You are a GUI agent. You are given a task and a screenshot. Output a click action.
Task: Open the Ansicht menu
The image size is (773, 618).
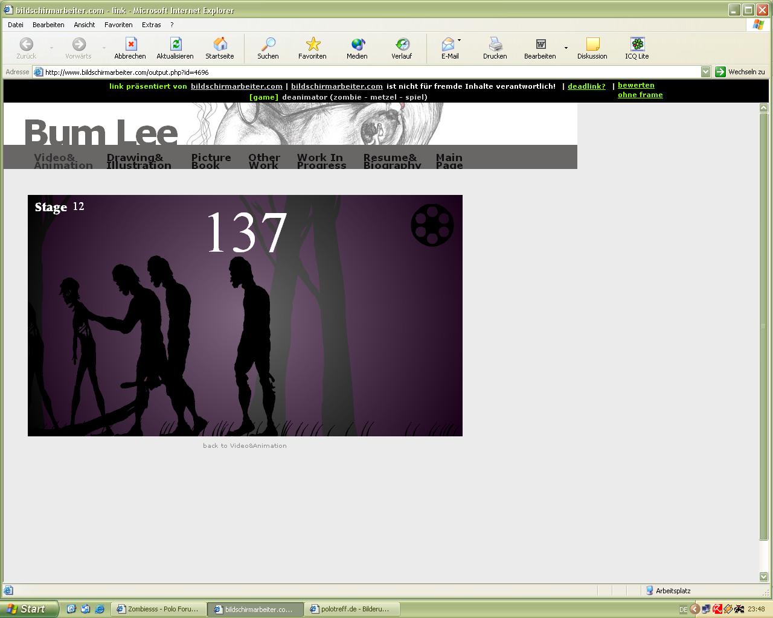85,25
